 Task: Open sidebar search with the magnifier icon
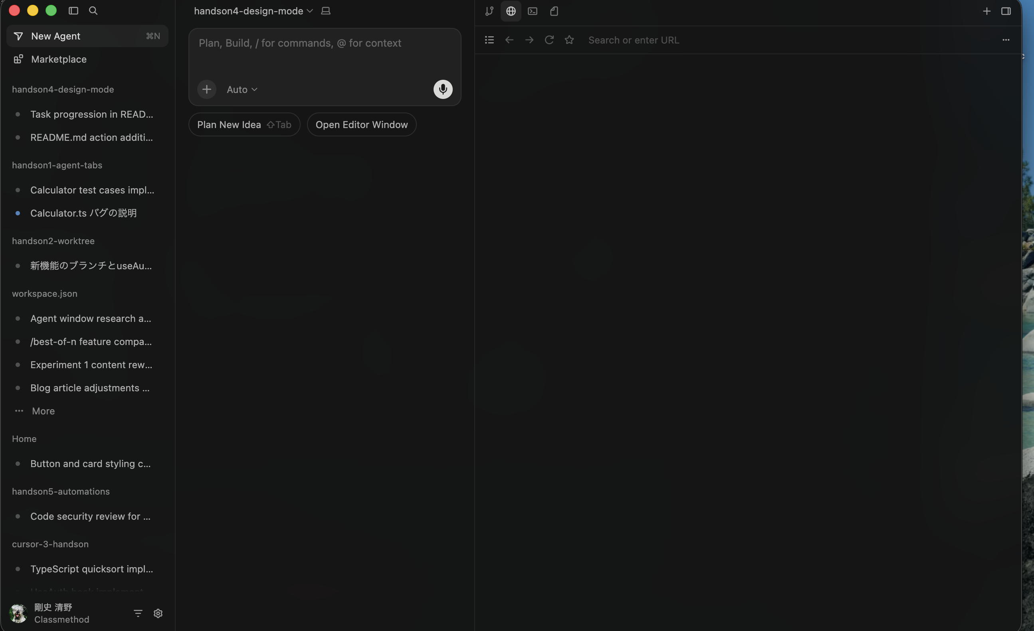coord(93,10)
